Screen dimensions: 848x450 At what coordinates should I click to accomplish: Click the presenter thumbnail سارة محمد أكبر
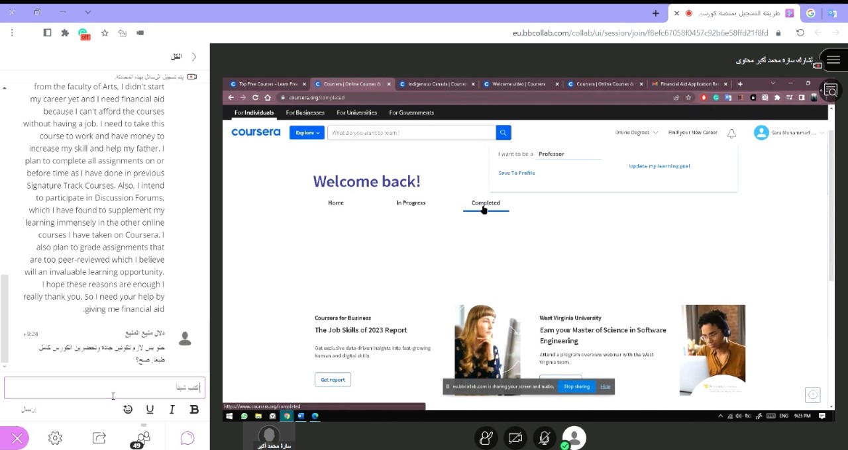268,437
